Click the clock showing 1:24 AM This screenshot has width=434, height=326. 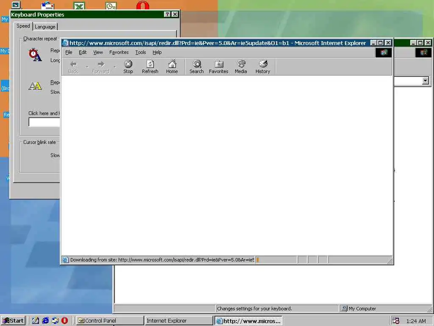tap(416, 321)
